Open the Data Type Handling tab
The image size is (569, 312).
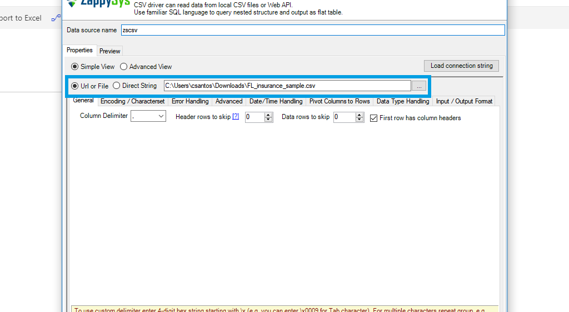point(402,101)
